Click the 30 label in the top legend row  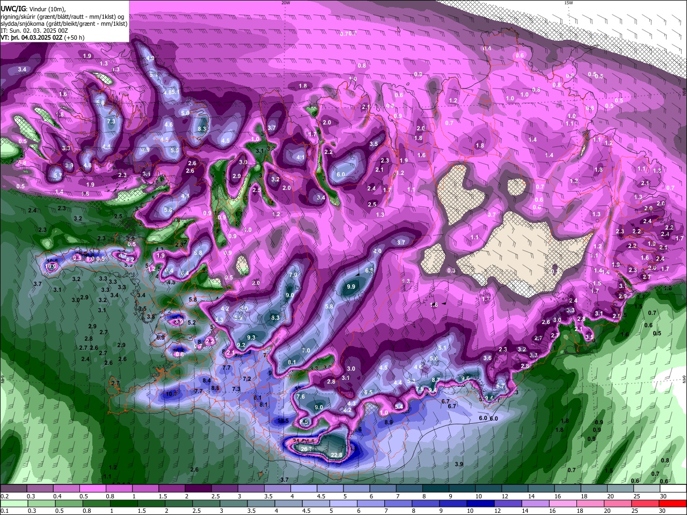[663, 496]
